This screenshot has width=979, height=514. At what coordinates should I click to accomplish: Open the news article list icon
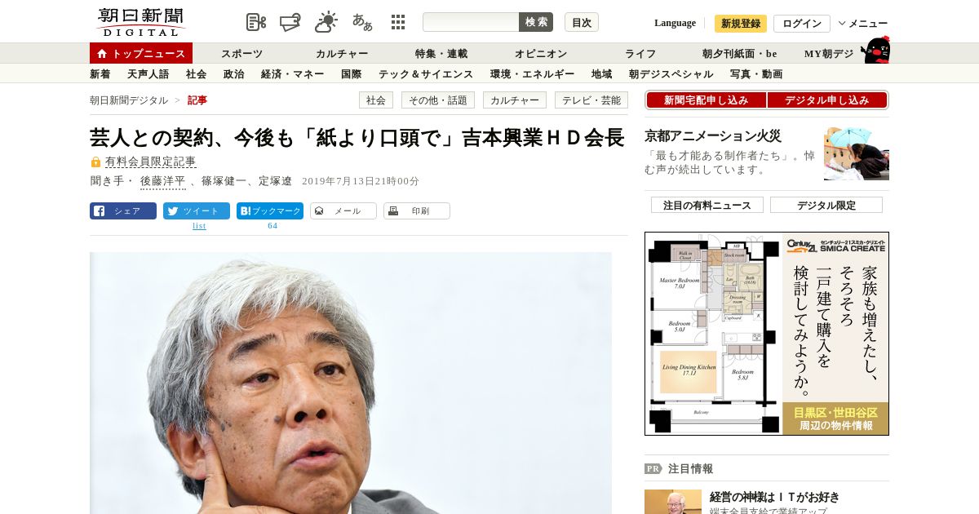(256, 22)
